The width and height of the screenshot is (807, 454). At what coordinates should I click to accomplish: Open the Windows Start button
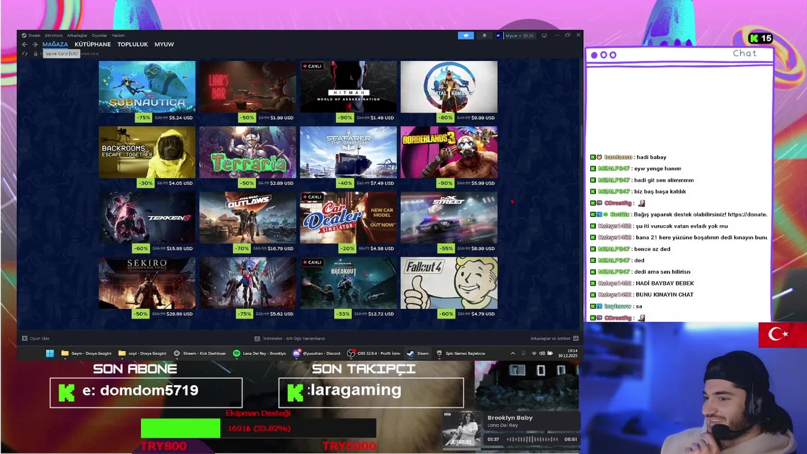pos(50,353)
